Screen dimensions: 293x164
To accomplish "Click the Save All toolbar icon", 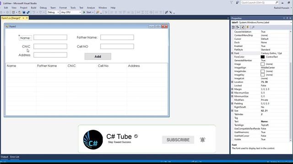I will (28, 12).
